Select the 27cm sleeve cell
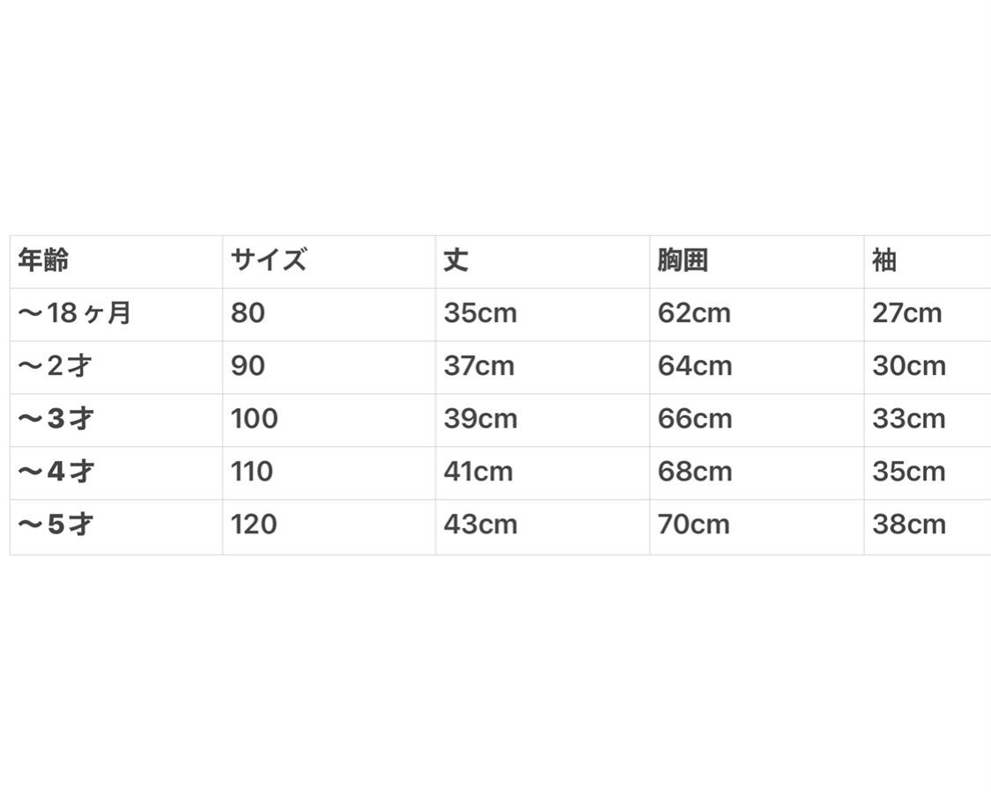Viewport: 991px width, 792px height. [907, 313]
